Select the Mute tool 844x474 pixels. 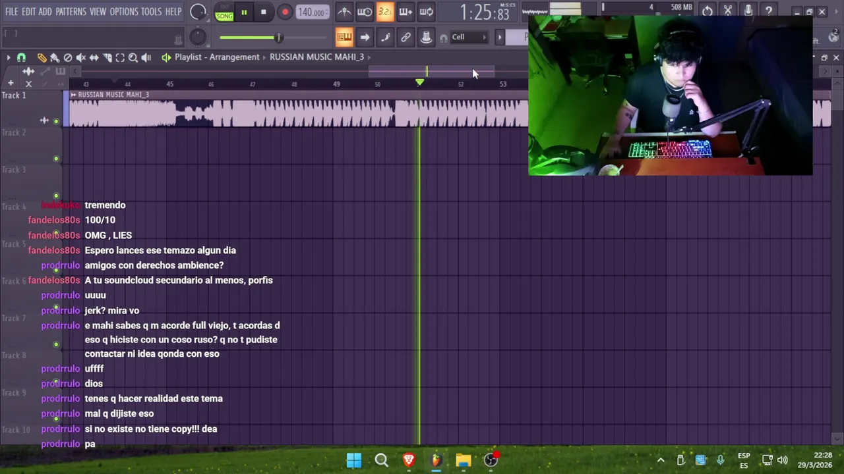coord(80,58)
